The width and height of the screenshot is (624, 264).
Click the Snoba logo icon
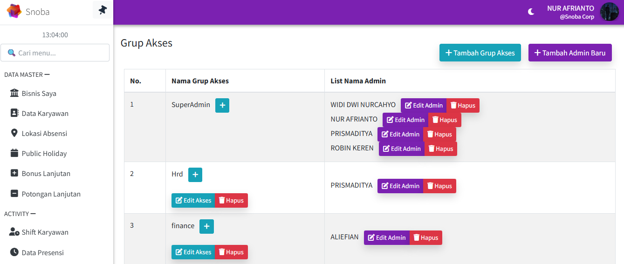coord(14,11)
